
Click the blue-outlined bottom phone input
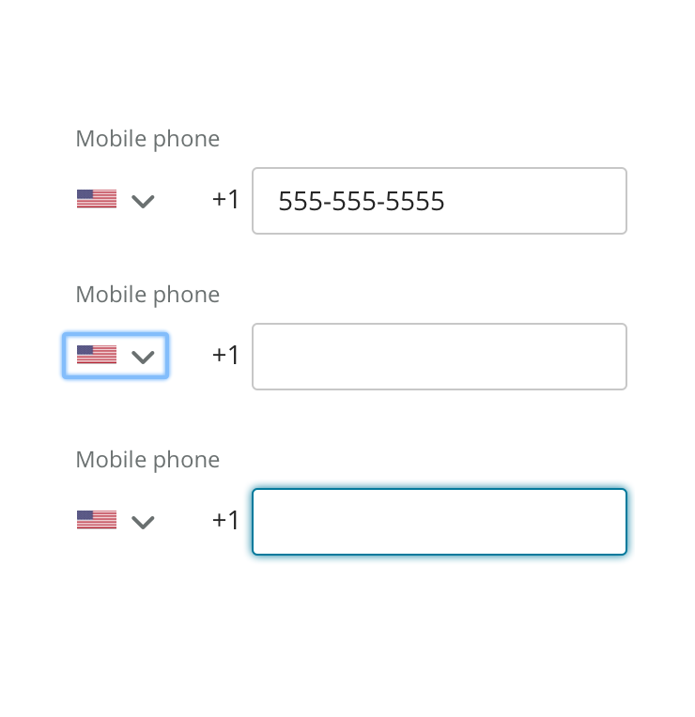pos(439,522)
